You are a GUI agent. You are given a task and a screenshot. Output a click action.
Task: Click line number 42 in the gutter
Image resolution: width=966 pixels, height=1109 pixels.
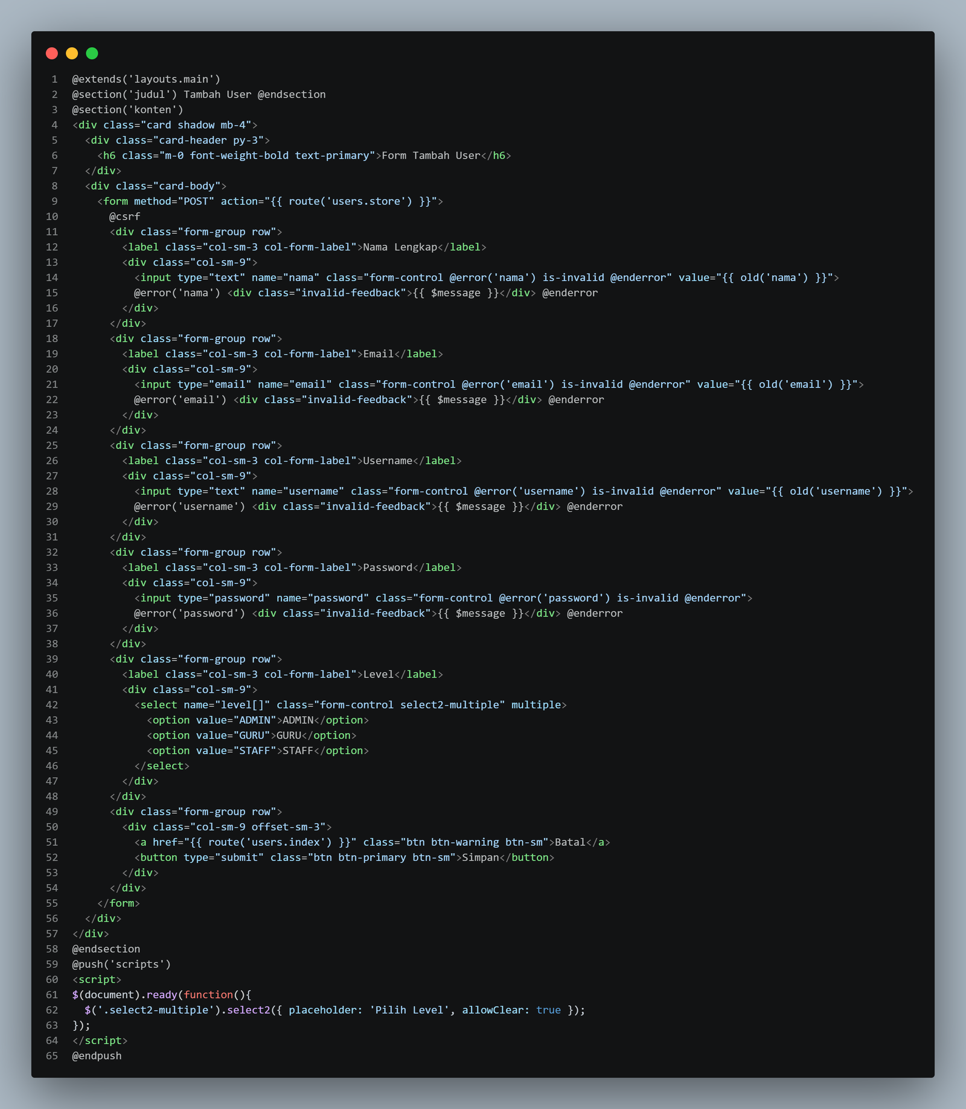click(x=52, y=705)
